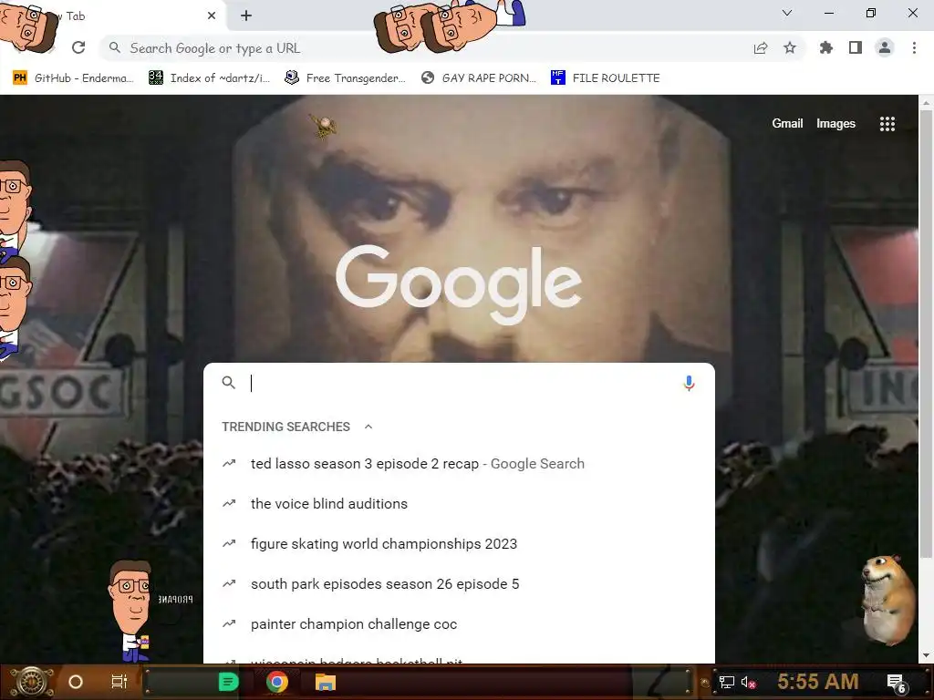The width and height of the screenshot is (934, 700).
Task: Open a new tab with plus button
Action: 246,16
